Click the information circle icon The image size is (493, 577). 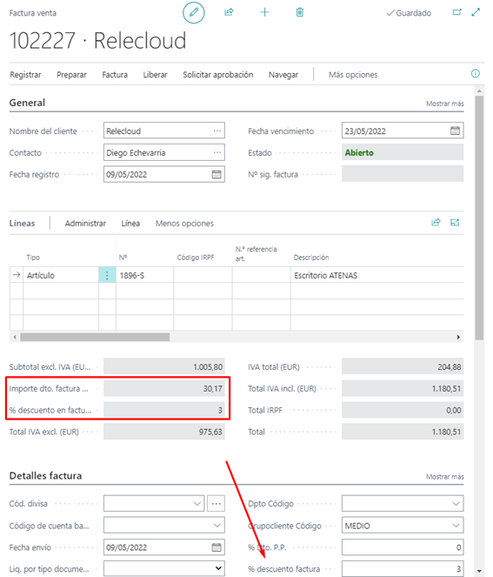click(x=476, y=74)
